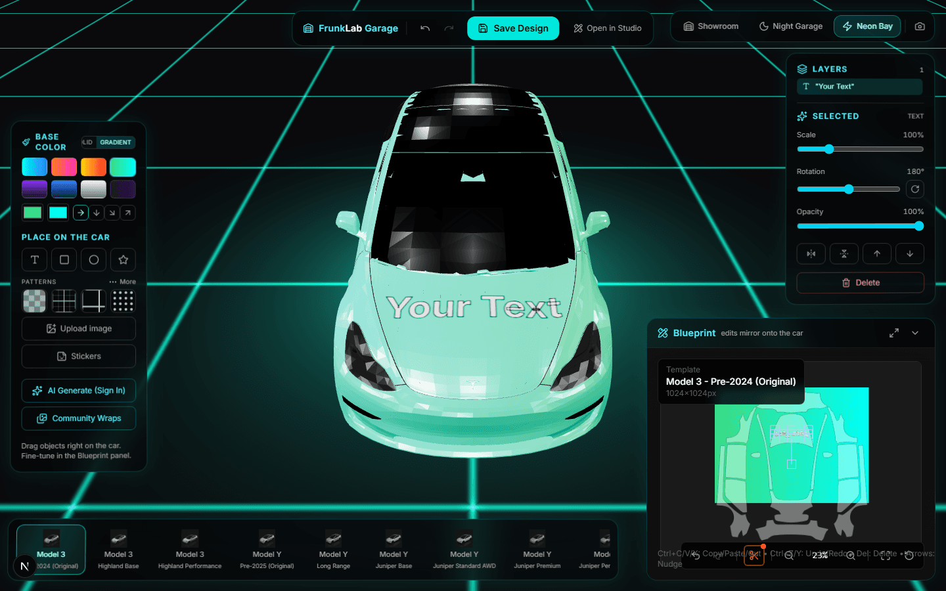Select Model 3 Highland Base
Viewport: 946px width, 591px height.
(118, 550)
